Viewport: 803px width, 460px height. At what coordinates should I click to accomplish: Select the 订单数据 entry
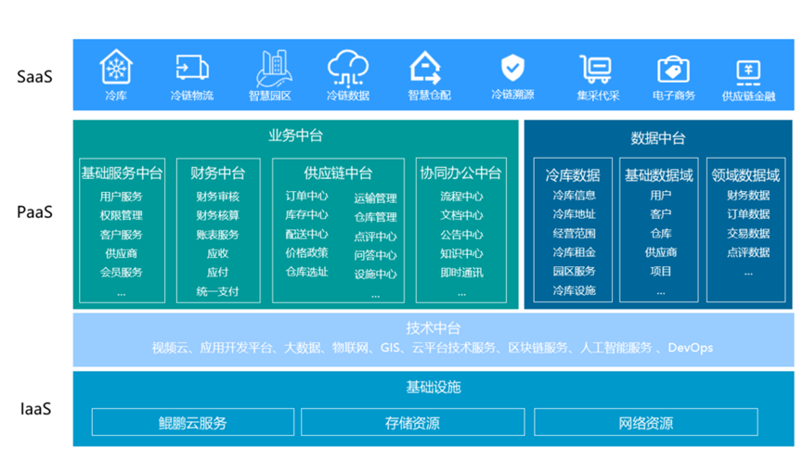(x=748, y=214)
